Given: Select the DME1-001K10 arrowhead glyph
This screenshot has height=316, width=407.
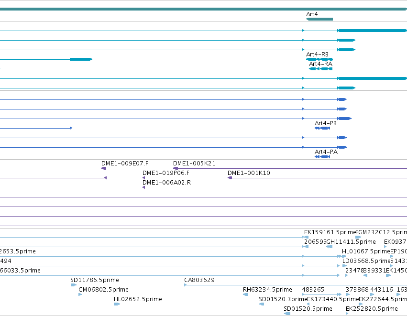Looking at the screenshot, I should point(230,178).
